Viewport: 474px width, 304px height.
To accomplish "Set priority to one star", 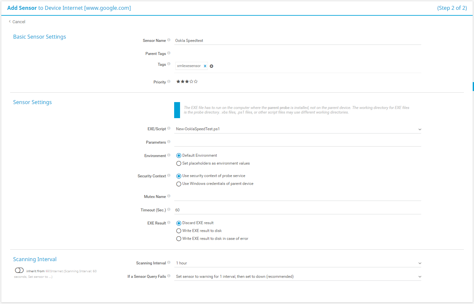I will click(x=178, y=81).
